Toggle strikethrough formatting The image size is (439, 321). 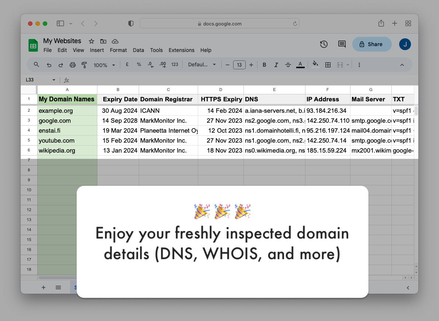point(288,65)
